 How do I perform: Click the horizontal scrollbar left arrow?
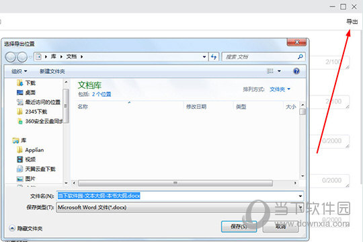point(74,183)
